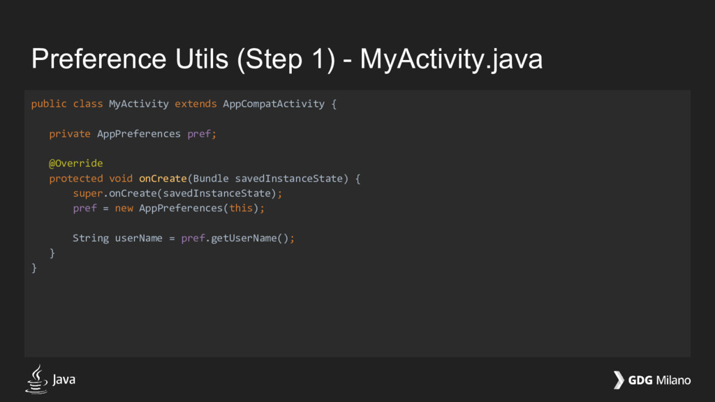Image resolution: width=715 pixels, height=402 pixels.
Task: Click the 'protected void onCreate' method line
Action: pyautogui.click(x=205, y=178)
